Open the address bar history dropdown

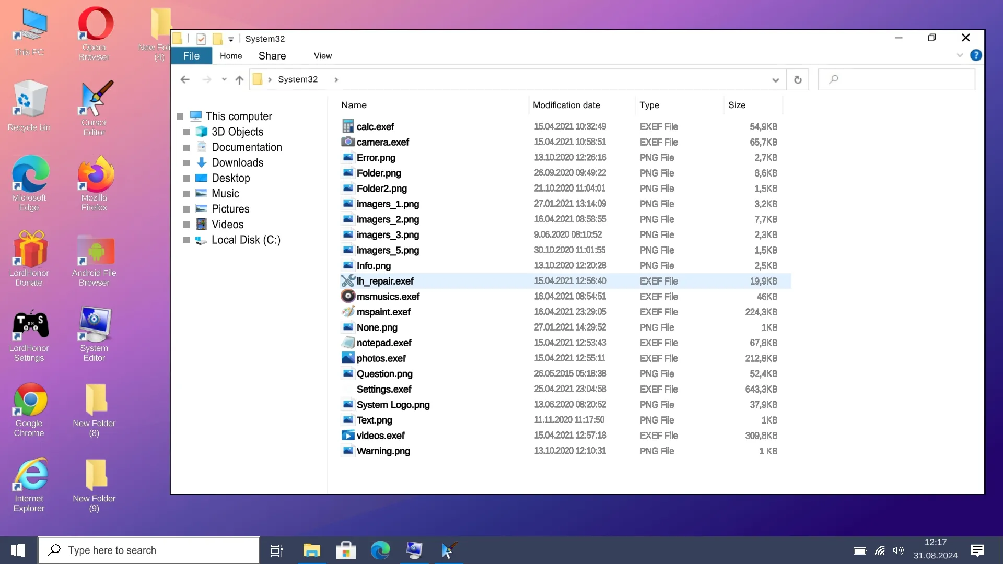775,80
